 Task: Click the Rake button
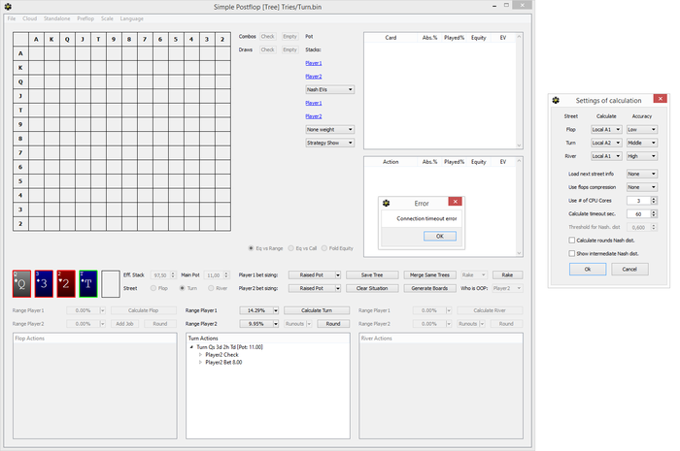click(x=507, y=275)
